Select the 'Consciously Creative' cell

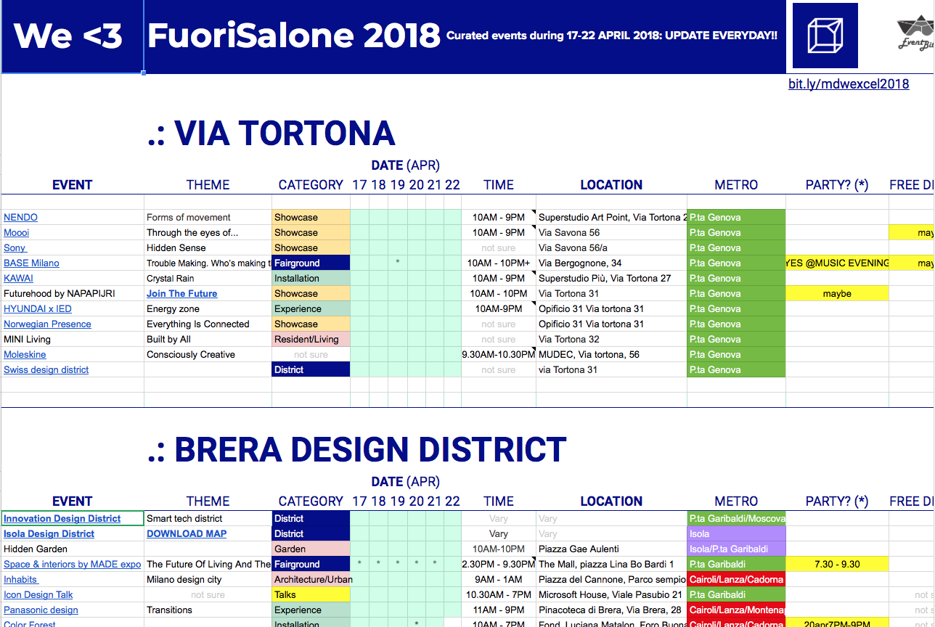coord(208,354)
